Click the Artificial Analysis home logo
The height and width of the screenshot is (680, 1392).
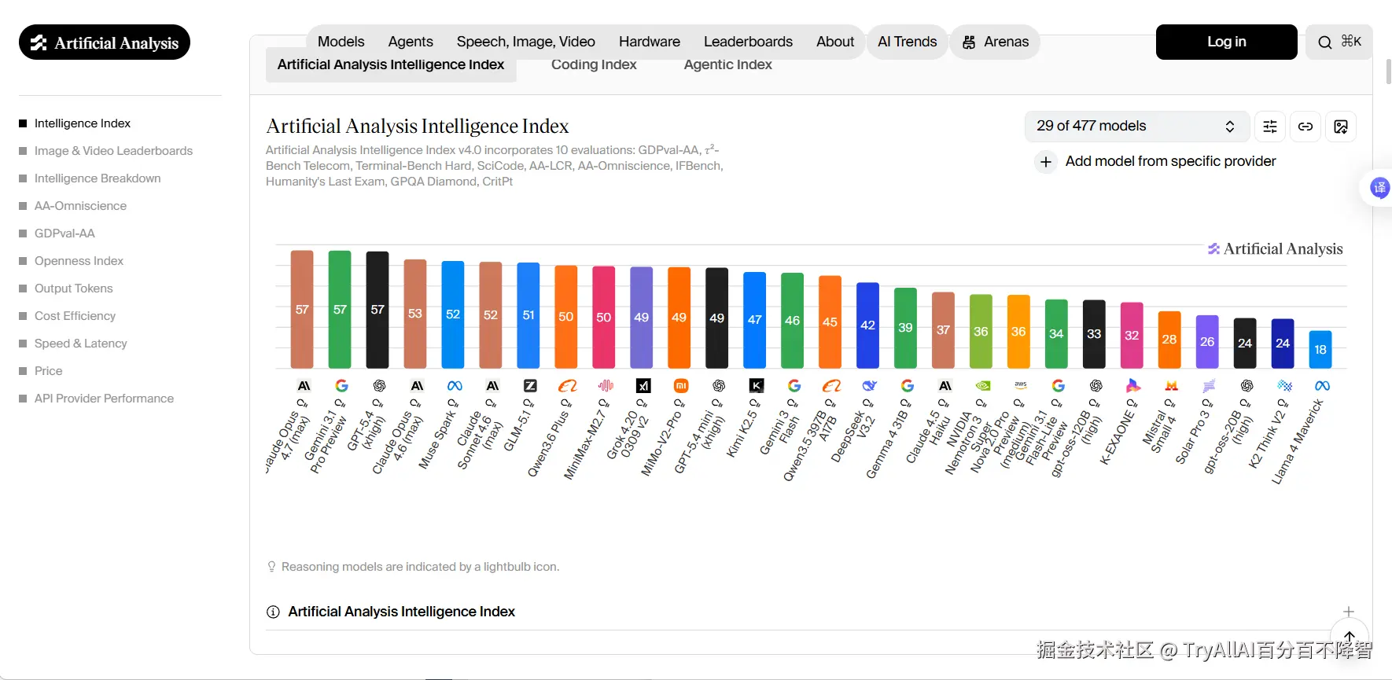click(105, 42)
